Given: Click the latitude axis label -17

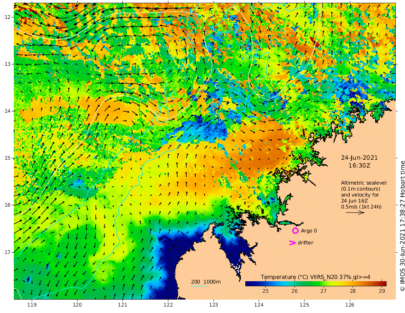Looking at the screenshot, I should click(x=7, y=252).
